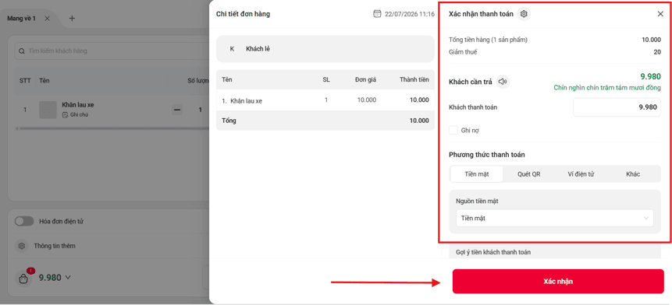Close the payment confirmation panel
This screenshot has height=305, width=672.
point(660,14)
